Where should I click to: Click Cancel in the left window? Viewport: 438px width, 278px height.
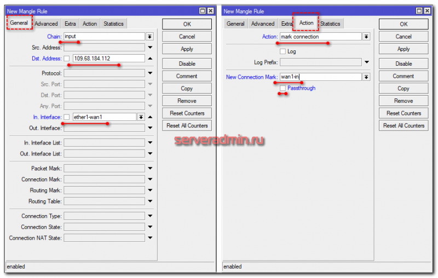pos(187,37)
